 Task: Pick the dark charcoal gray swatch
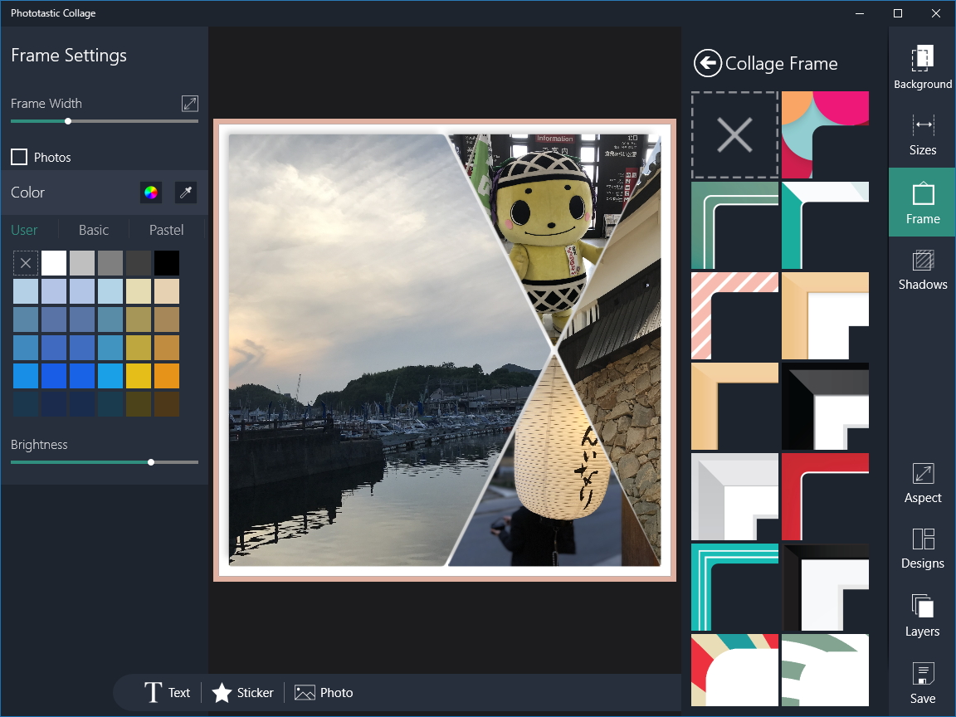pyautogui.click(x=139, y=263)
